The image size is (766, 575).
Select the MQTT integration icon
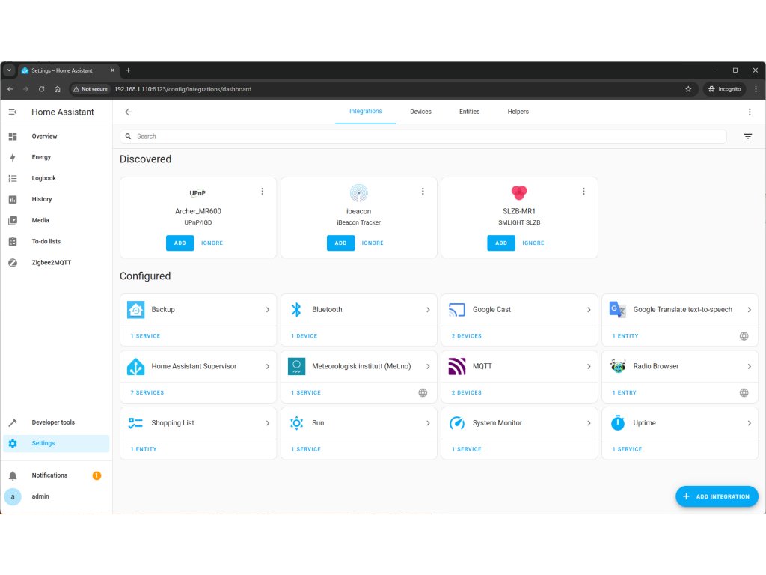tap(456, 366)
